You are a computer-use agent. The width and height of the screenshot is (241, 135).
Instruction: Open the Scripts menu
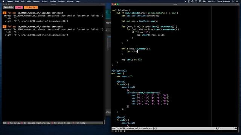[44, 1]
